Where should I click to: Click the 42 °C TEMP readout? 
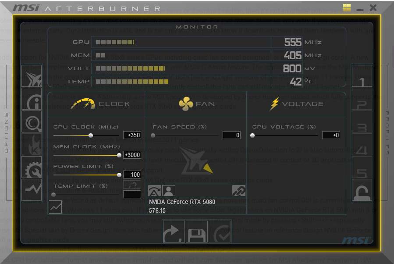(296, 82)
